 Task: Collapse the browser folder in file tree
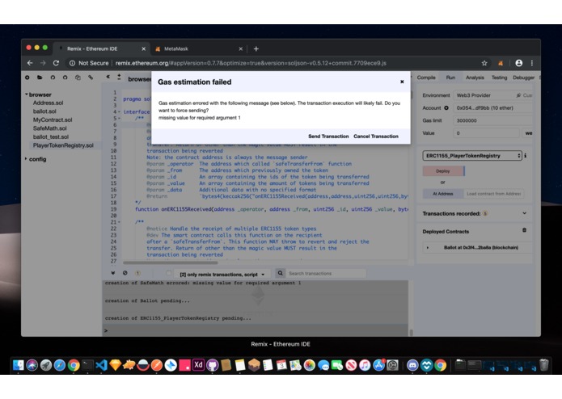(27, 94)
